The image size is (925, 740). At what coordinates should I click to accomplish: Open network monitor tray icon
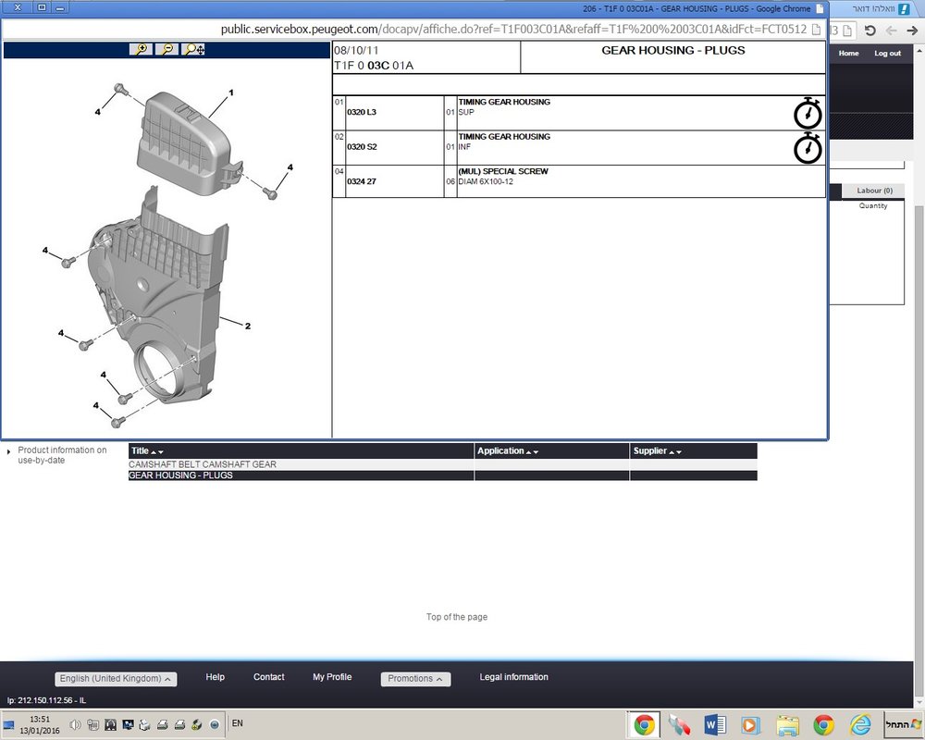(128, 724)
